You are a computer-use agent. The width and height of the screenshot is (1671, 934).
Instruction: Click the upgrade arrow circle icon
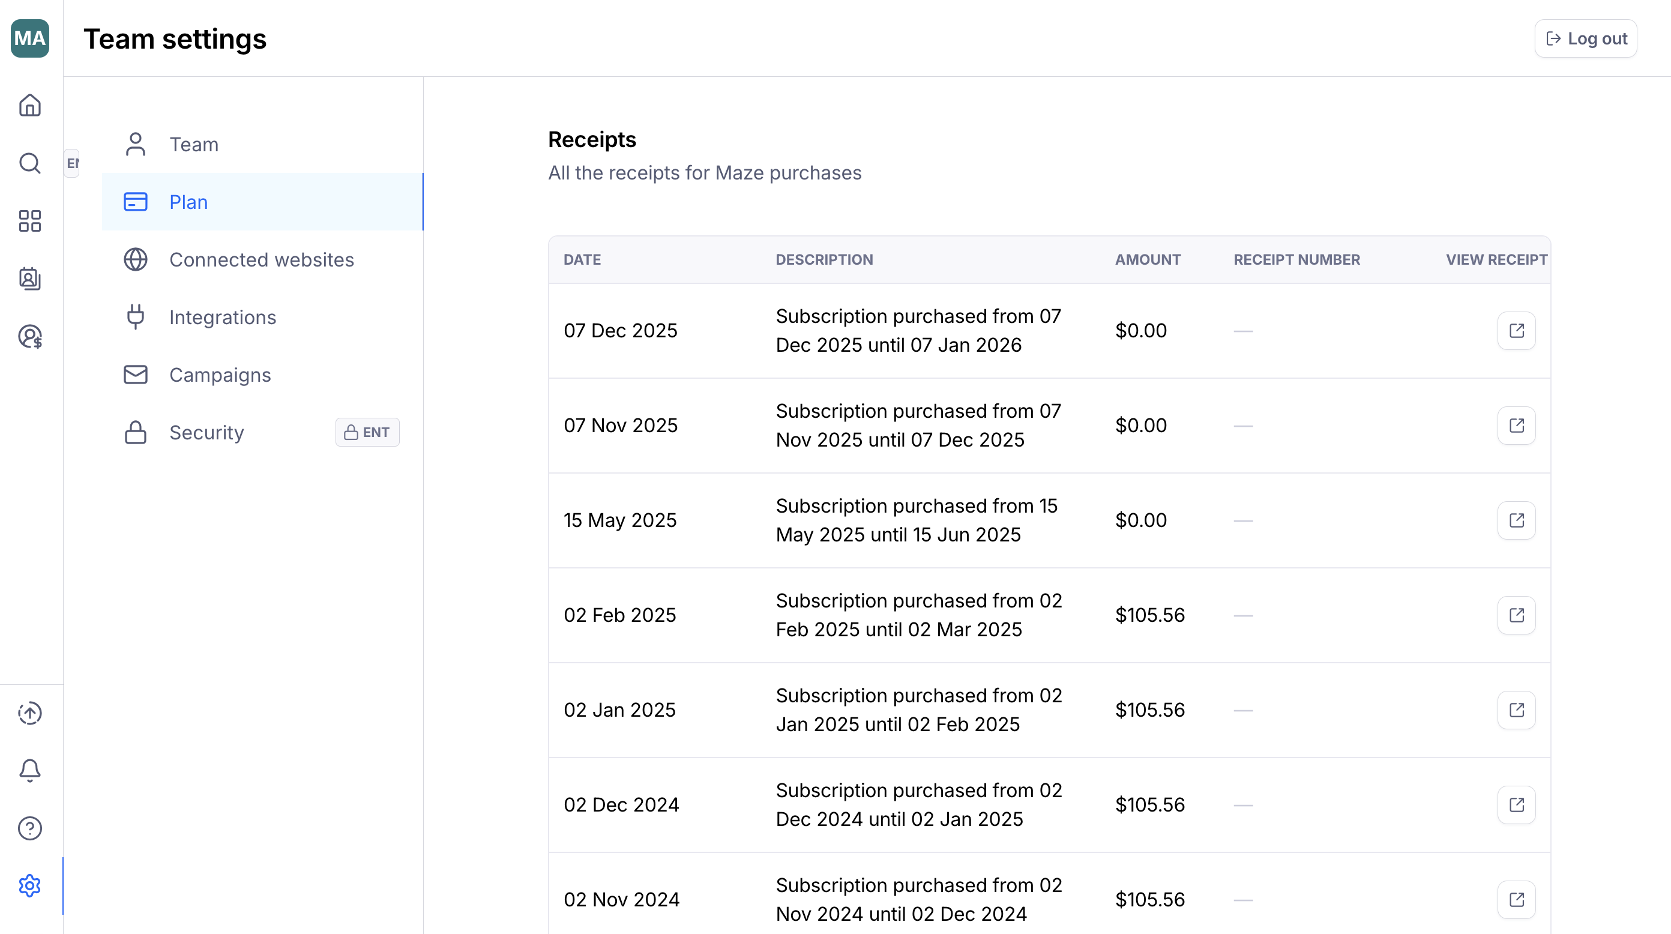30,713
